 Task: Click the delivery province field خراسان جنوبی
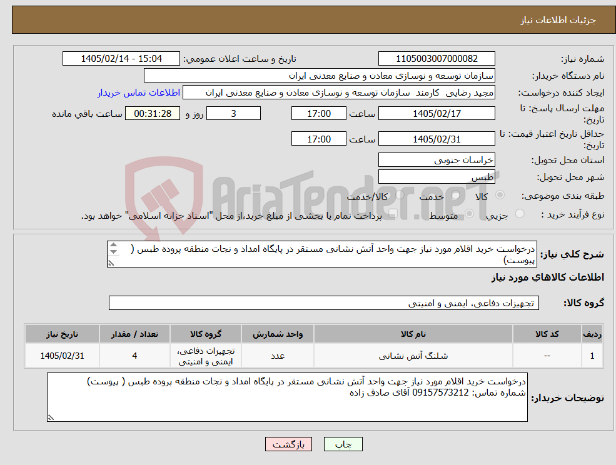click(437, 160)
